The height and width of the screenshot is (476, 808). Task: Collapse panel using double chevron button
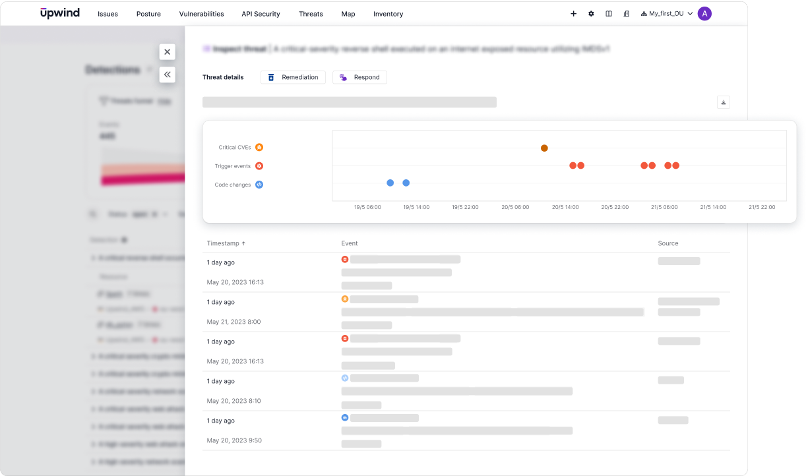[167, 74]
